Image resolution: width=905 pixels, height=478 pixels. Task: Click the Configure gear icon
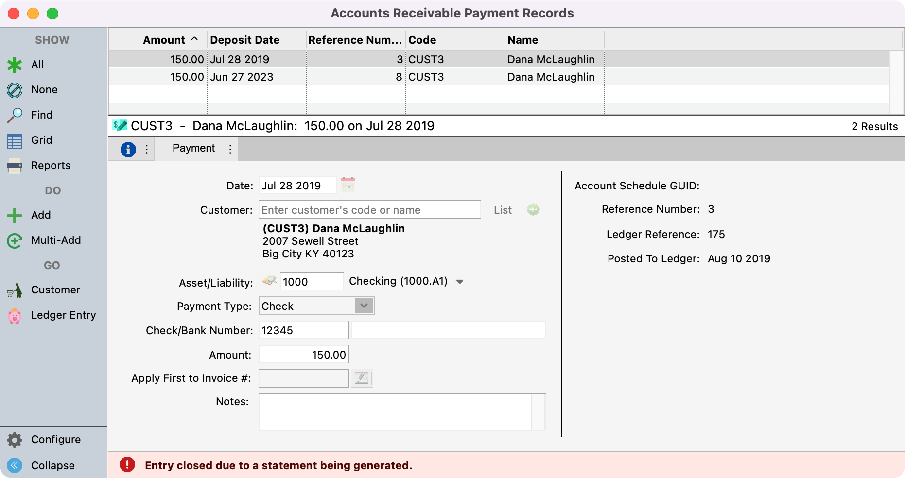15,440
